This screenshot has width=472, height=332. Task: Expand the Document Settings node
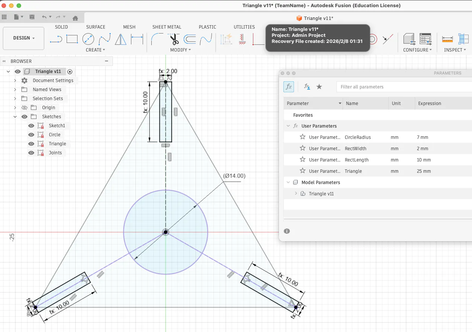[x=15, y=81]
